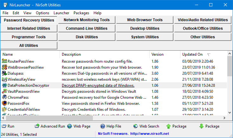Select the RouterPassView name text
Screen dimensions: 233x138
pyautogui.click(x=21, y=61)
